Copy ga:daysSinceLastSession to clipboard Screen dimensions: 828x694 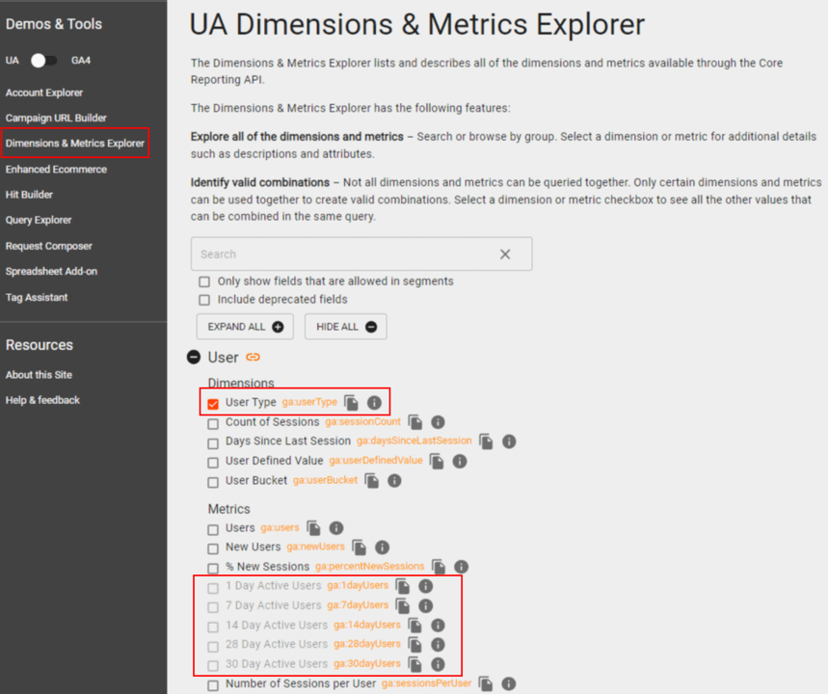click(487, 441)
